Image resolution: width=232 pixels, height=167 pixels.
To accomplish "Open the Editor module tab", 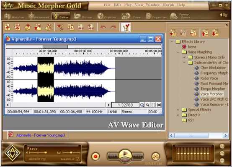I will click(61, 16).
